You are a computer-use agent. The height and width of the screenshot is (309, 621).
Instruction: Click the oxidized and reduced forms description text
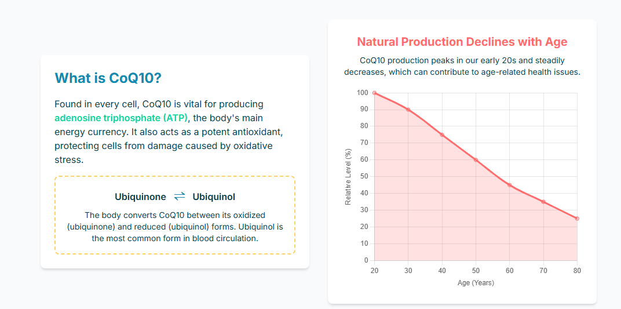(175, 226)
